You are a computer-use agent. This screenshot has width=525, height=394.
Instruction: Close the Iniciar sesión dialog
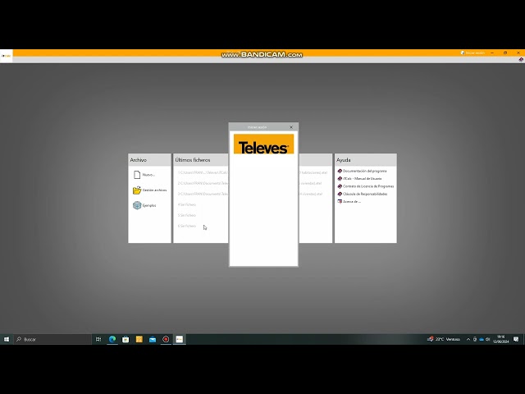click(x=291, y=127)
